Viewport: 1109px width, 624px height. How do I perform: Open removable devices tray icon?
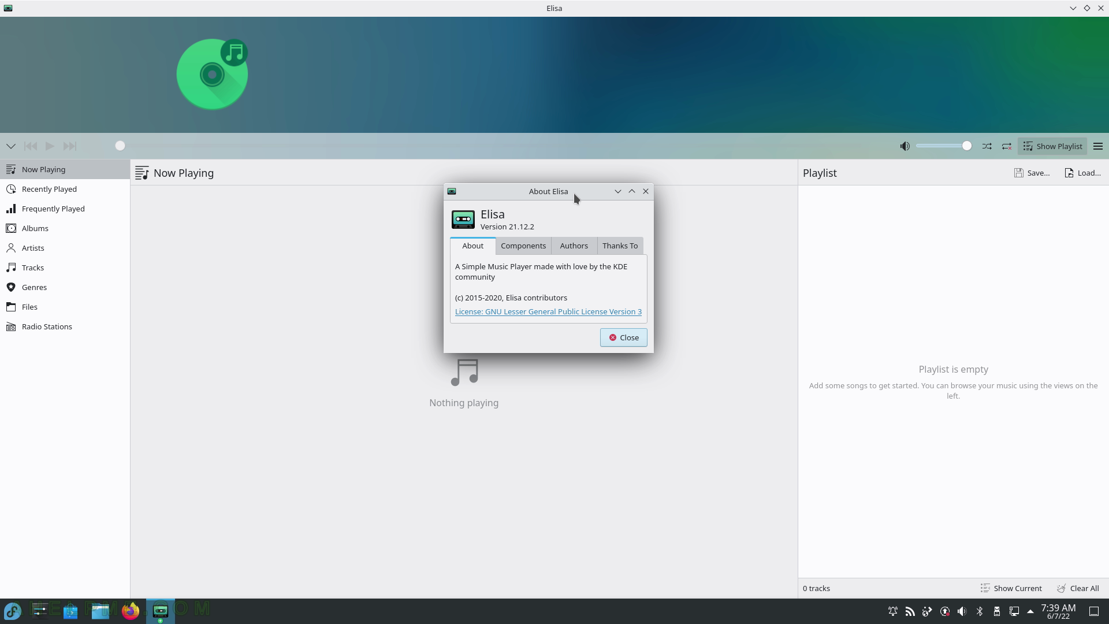click(x=997, y=611)
